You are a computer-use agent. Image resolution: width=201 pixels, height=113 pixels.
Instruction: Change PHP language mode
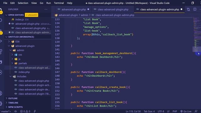[x=175, y=111]
